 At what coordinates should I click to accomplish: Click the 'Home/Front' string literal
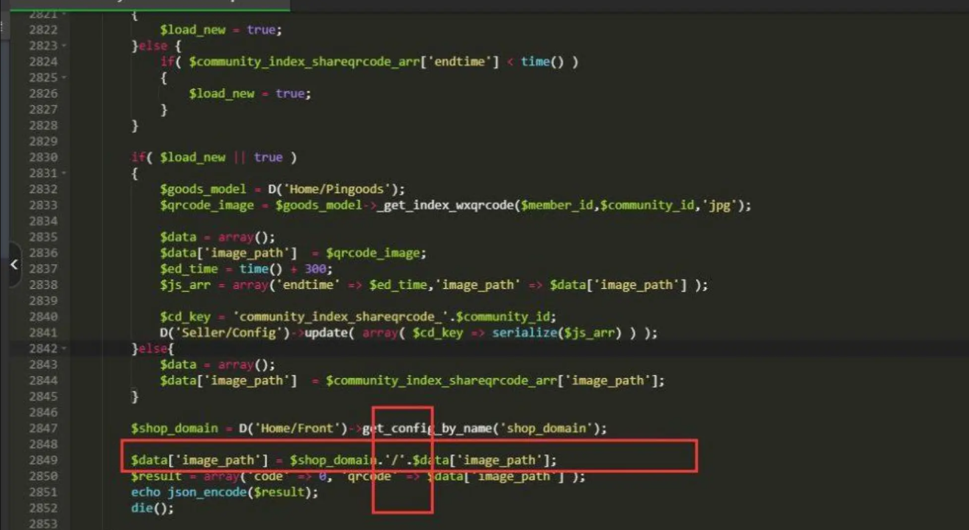pyautogui.click(x=297, y=428)
